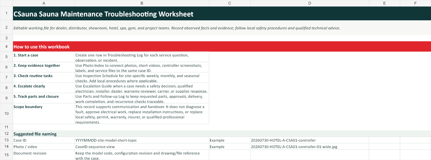The width and height of the screenshot is (431, 160).
Task: Select column E header
Action: point(385,3)
